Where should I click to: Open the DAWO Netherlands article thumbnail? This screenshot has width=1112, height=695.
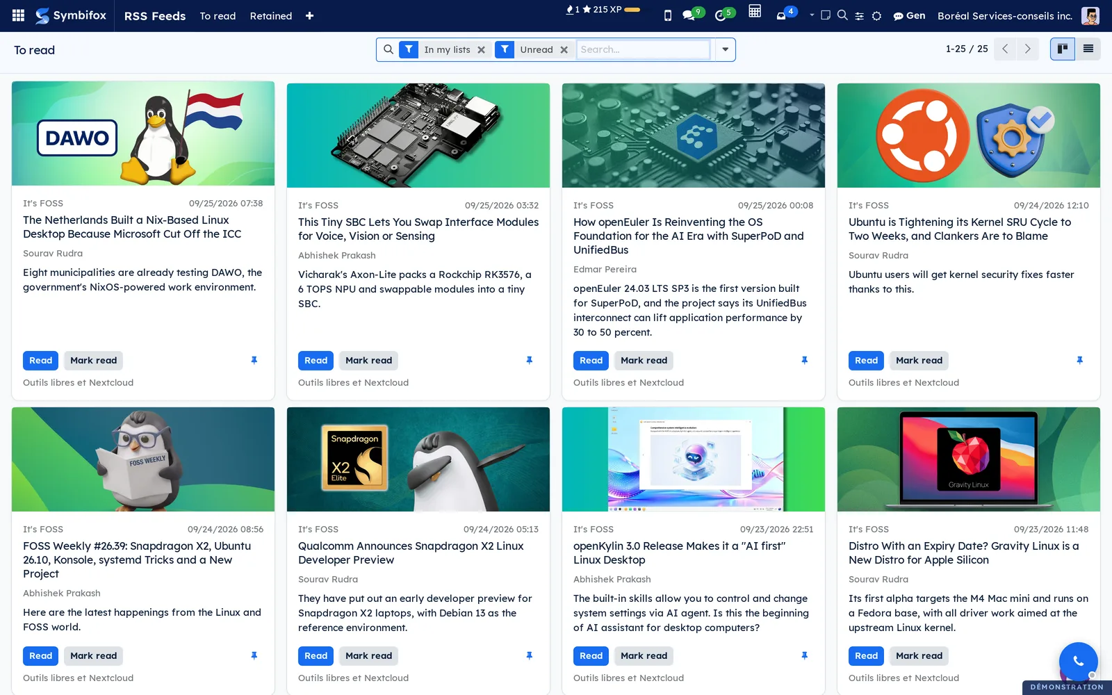(143, 133)
